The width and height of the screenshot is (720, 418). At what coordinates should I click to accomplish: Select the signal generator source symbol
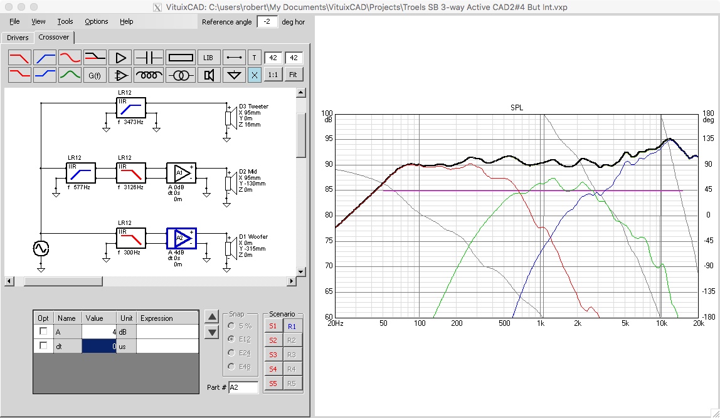41,249
